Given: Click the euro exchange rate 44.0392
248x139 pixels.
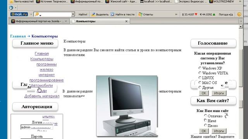Looking at the screenshot, I should [x=208, y=14].
